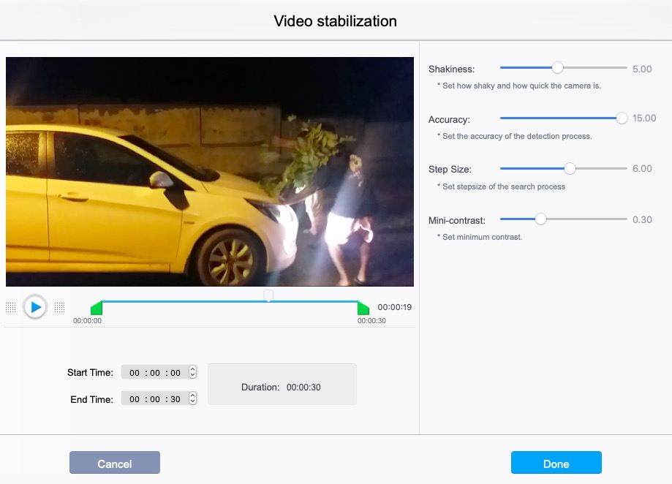Click the video preview frame
672x484 pixels.
(x=210, y=172)
